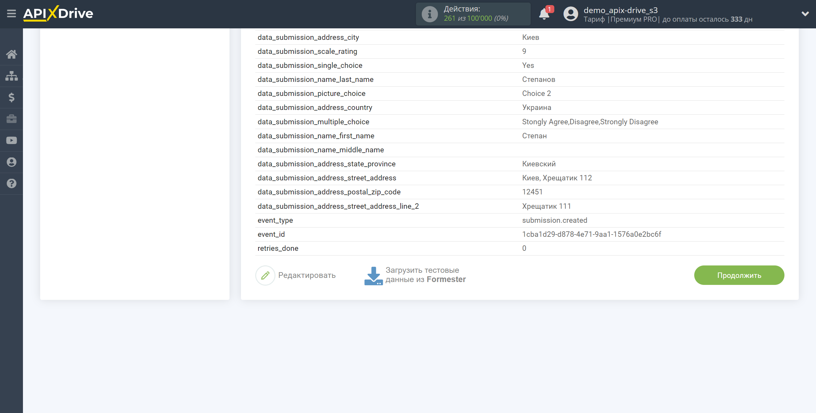Image resolution: width=816 pixels, height=413 pixels.
Task: Go to Home in sidebar
Action: 11,54
